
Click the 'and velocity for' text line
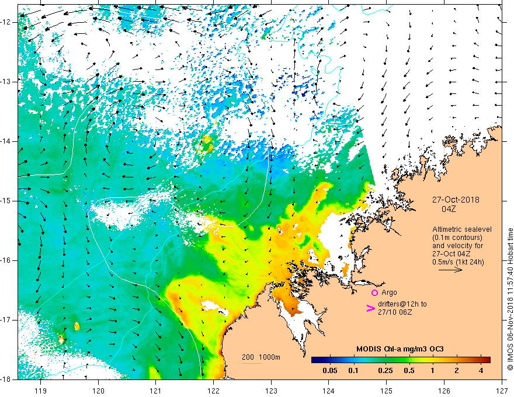[457, 246]
